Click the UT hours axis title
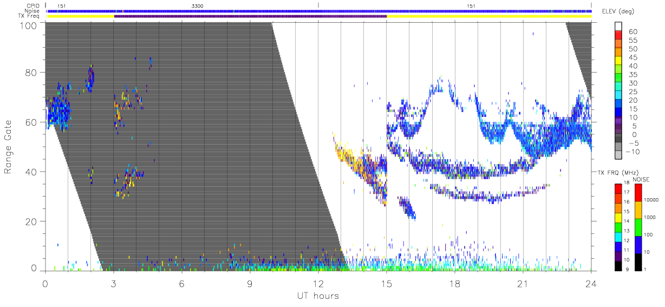Viewport: 665px width, 307px height. point(317,296)
